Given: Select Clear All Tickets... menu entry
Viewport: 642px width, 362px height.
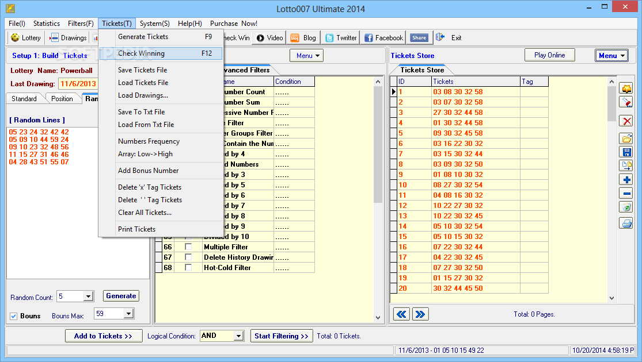Looking at the screenshot, I should click(161, 213).
